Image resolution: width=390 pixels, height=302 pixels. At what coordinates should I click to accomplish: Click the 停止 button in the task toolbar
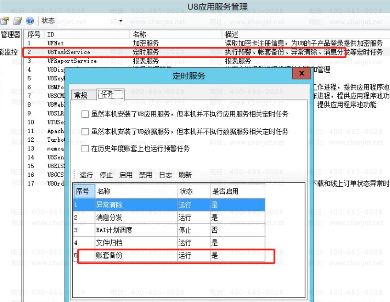tap(106, 175)
